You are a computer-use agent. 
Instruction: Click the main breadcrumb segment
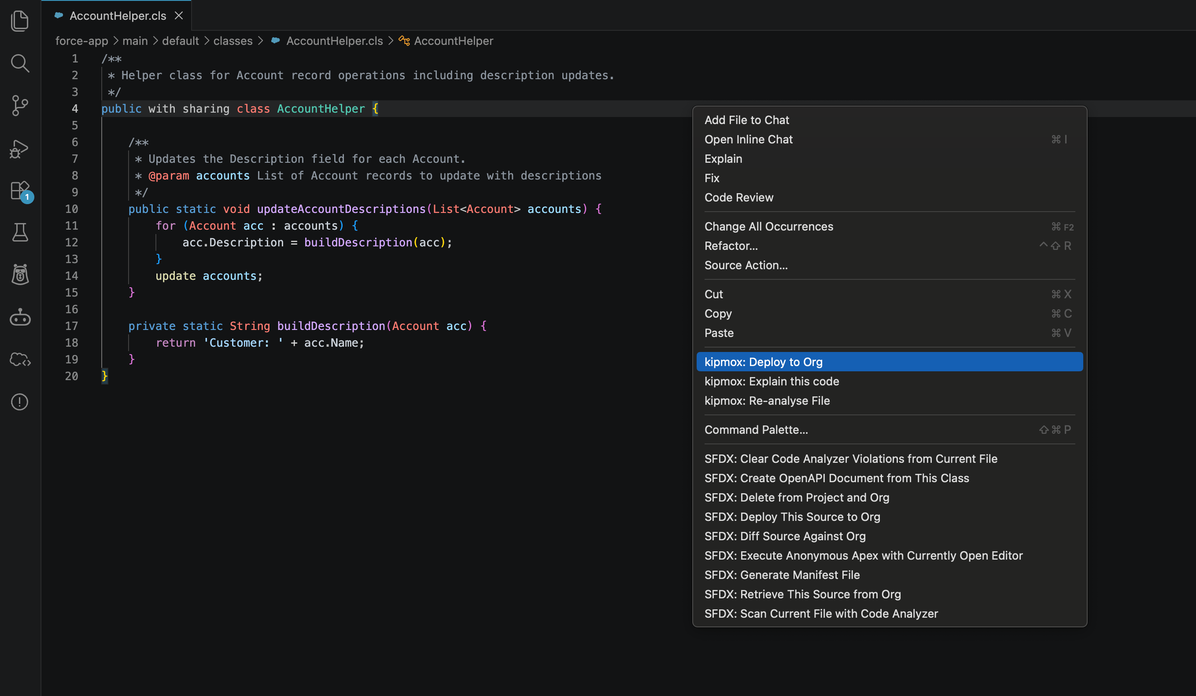pos(135,41)
